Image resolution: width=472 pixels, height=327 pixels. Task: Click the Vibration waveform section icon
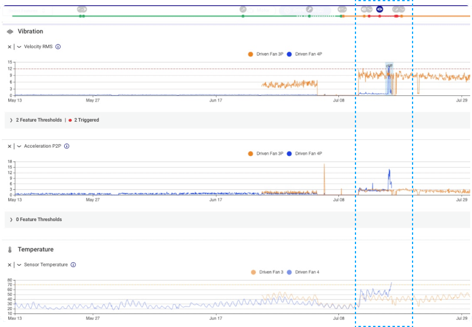pyautogui.click(x=10, y=32)
